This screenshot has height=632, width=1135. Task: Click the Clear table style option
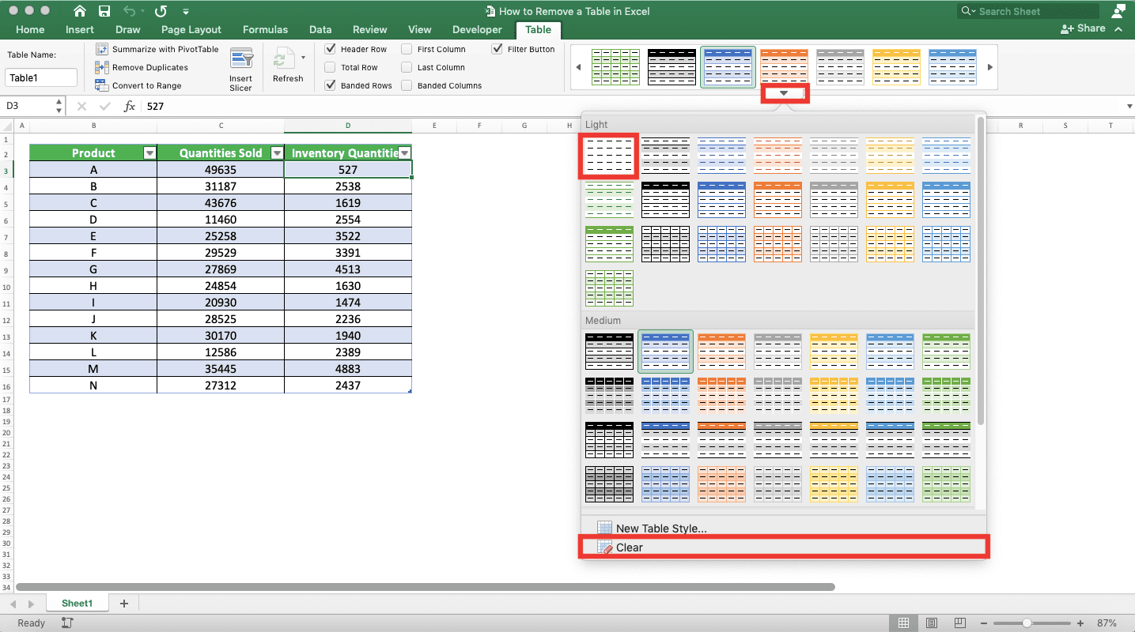pyautogui.click(x=784, y=547)
